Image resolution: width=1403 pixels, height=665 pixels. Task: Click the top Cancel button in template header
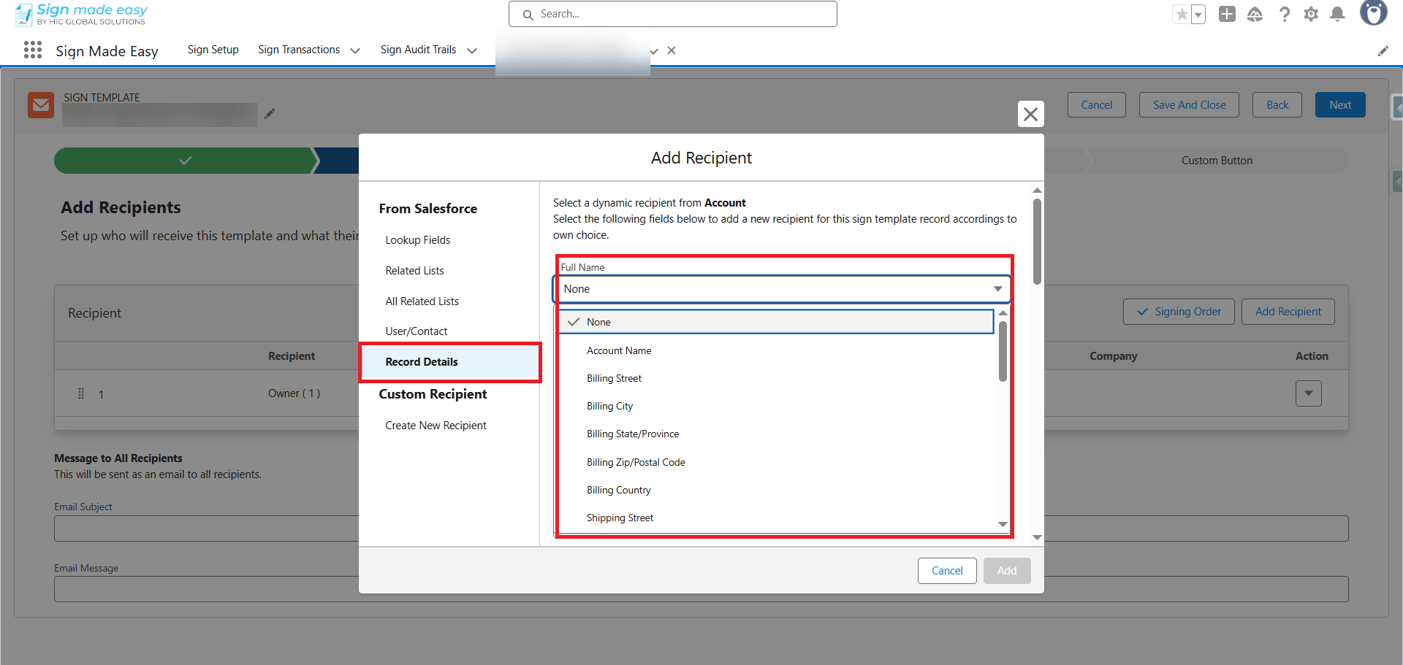pos(1096,105)
